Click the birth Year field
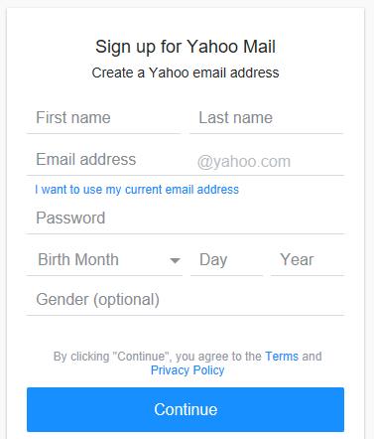Screen dimensions: 374x439 click(308, 260)
